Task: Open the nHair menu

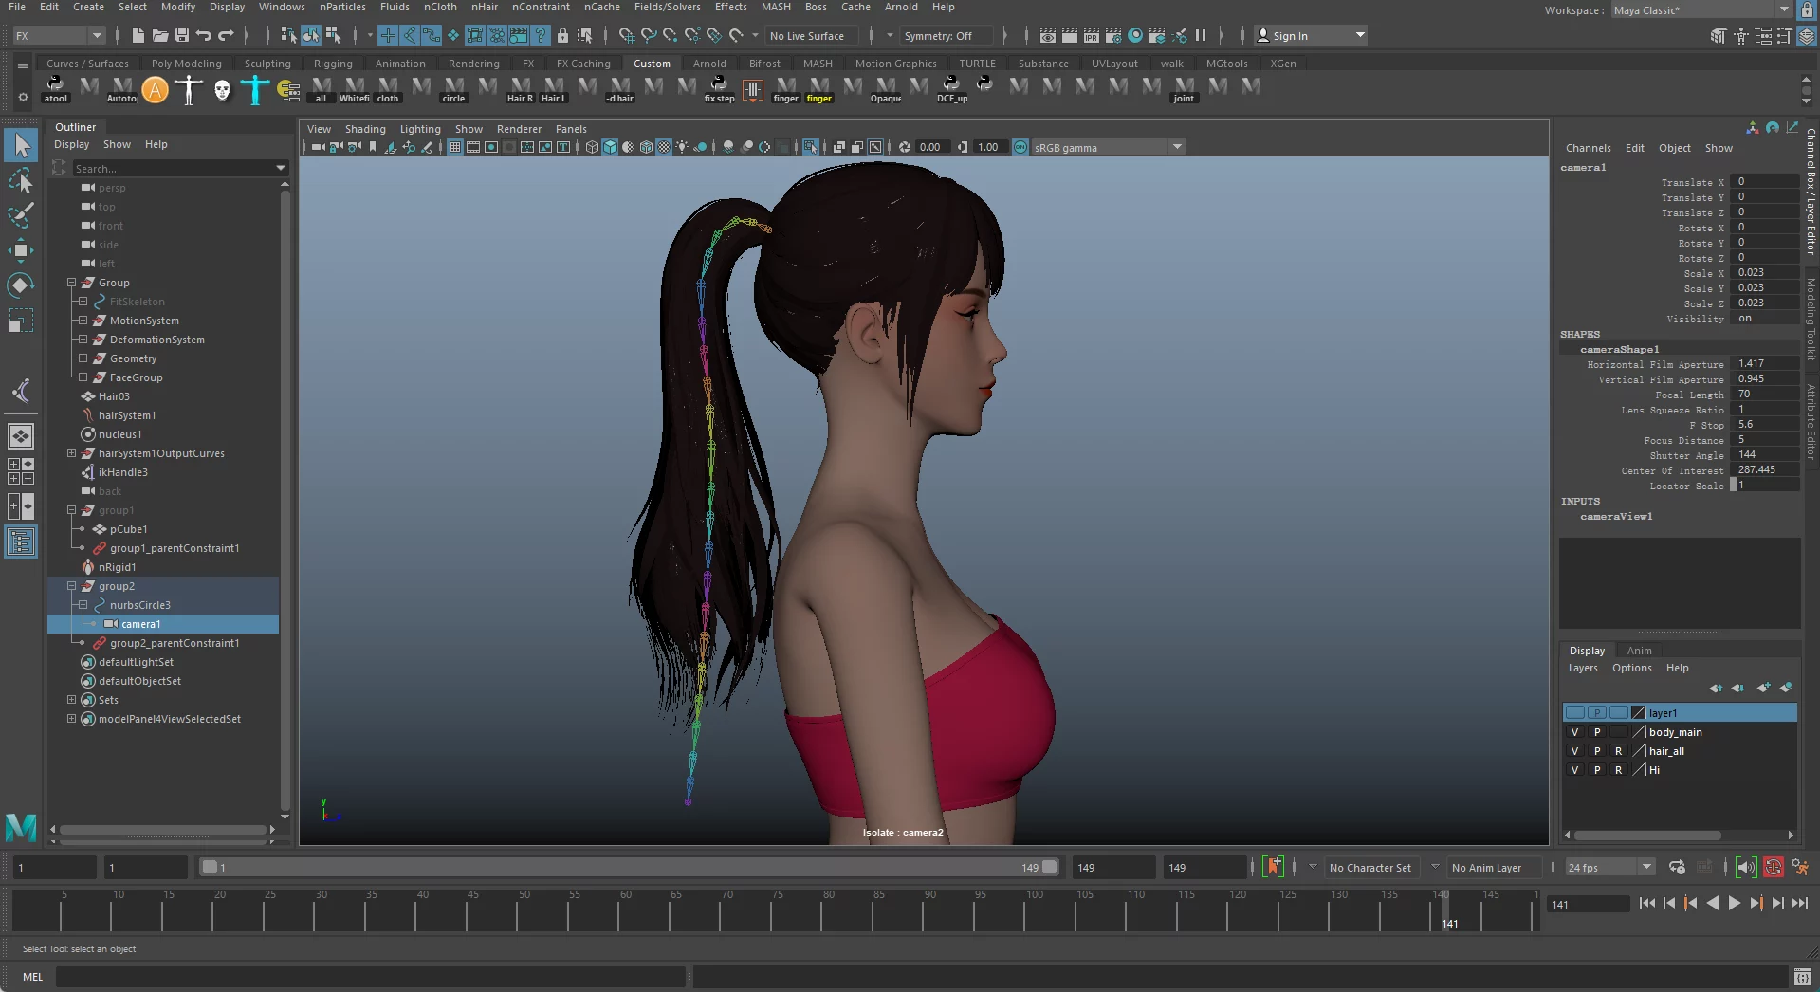Action: 484,7
